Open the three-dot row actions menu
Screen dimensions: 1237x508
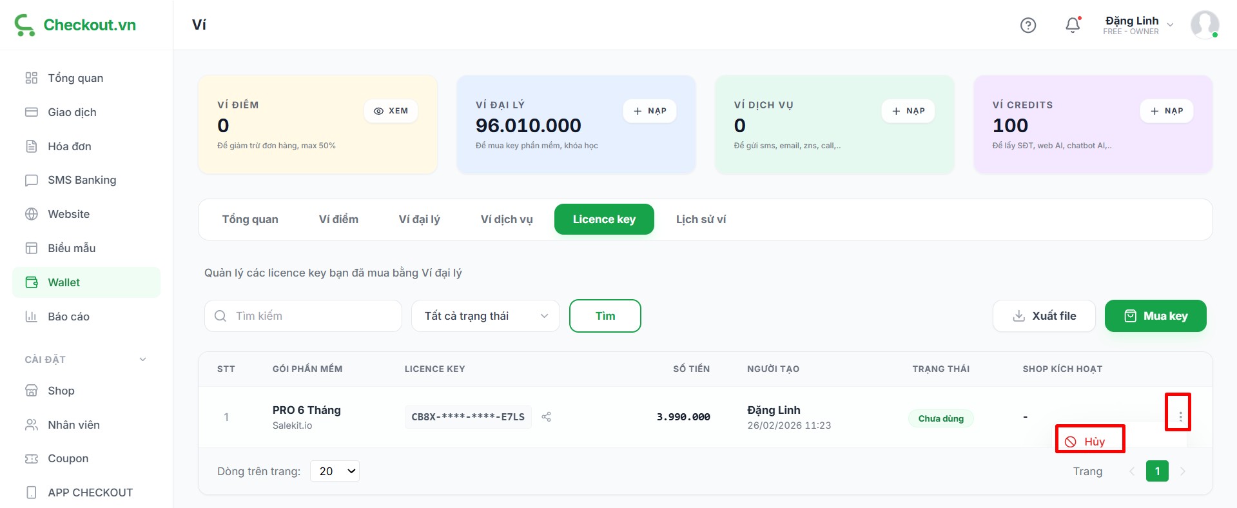click(x=1180, y=416)
